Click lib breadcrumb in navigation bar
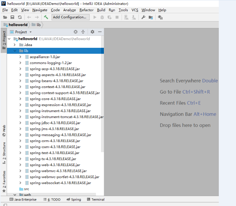 (36, 25)
